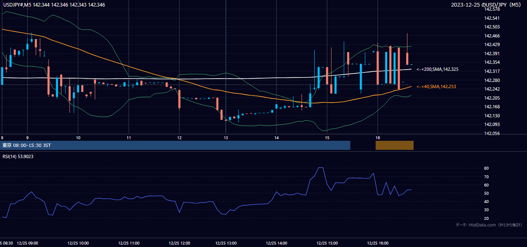Click RSI axis level 20
527x247 pixels.
point(487,218)
